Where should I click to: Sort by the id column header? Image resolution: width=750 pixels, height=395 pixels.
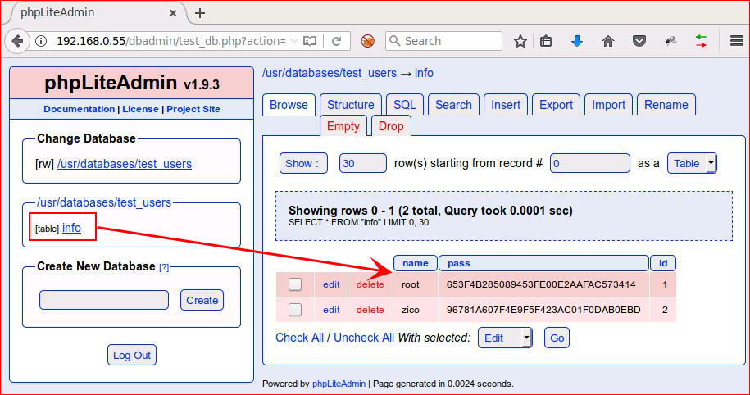[663, 263]
